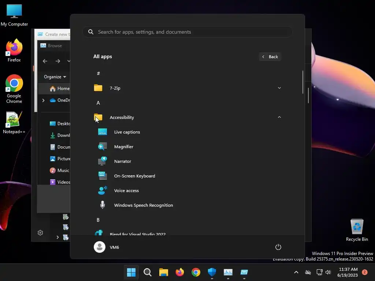This screenshot has width=375, height=281.
Task: Open recent locations dropdown in Browse dialog
Action: point(68,61)
